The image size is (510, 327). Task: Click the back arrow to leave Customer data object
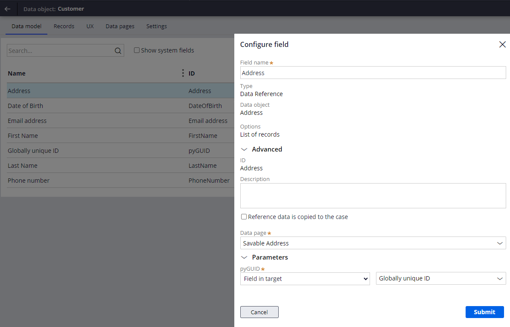9,9
